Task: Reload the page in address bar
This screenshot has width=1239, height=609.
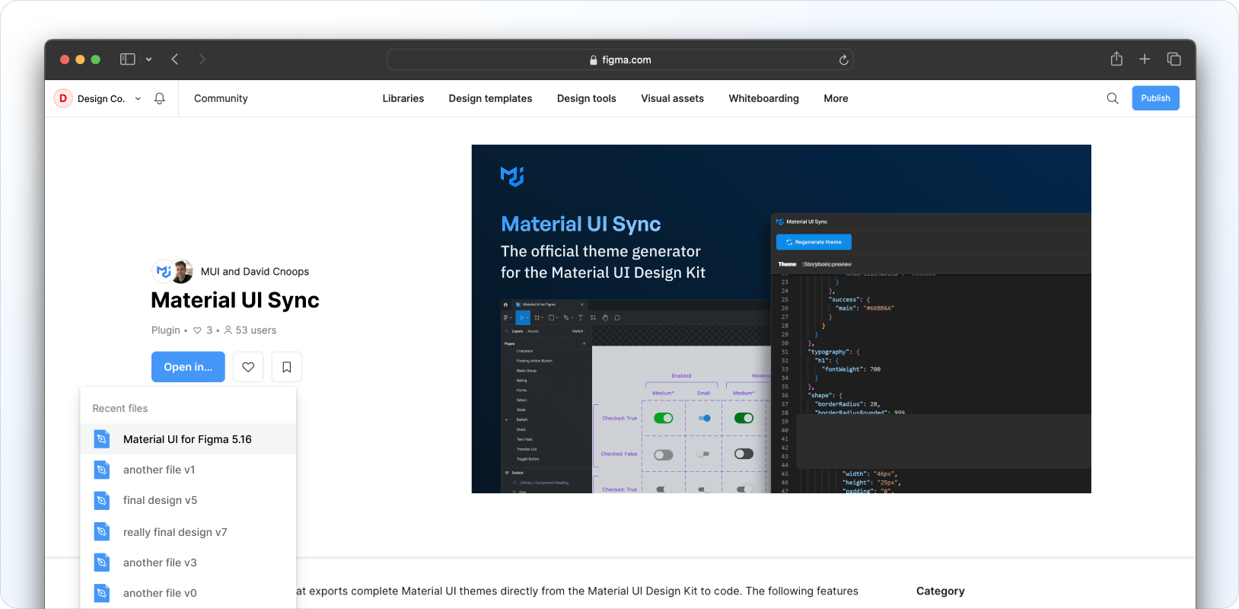Action: 843,60
